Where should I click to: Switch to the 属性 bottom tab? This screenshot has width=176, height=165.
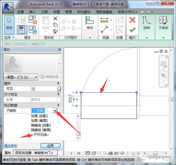[8, 153]
